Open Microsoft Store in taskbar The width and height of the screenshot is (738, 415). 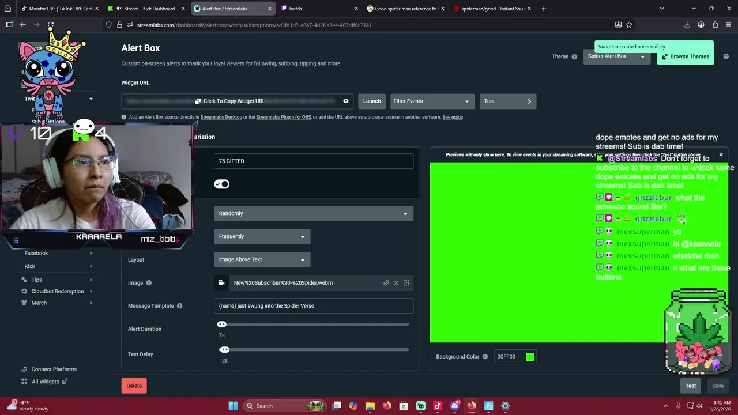404,406
